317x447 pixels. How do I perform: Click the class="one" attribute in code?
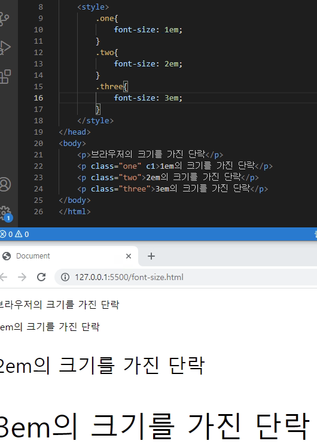click(116, 166)
